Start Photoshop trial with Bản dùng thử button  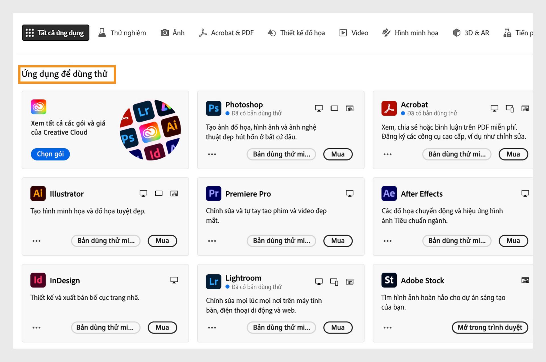pos(281,154)
